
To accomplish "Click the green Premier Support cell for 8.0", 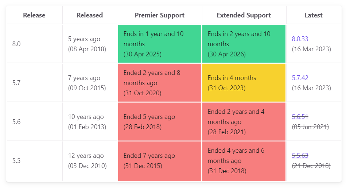I will pyautogui.click(x=160, y=44).
